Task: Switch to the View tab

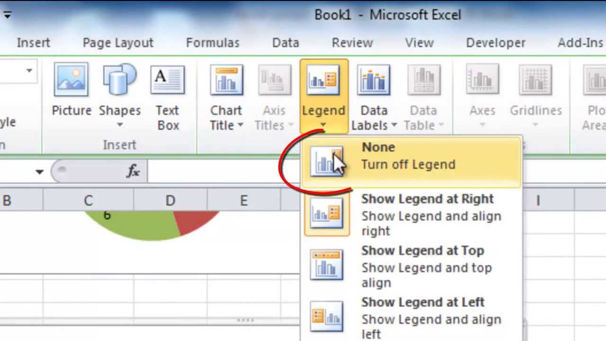Action: coord(419,43)
